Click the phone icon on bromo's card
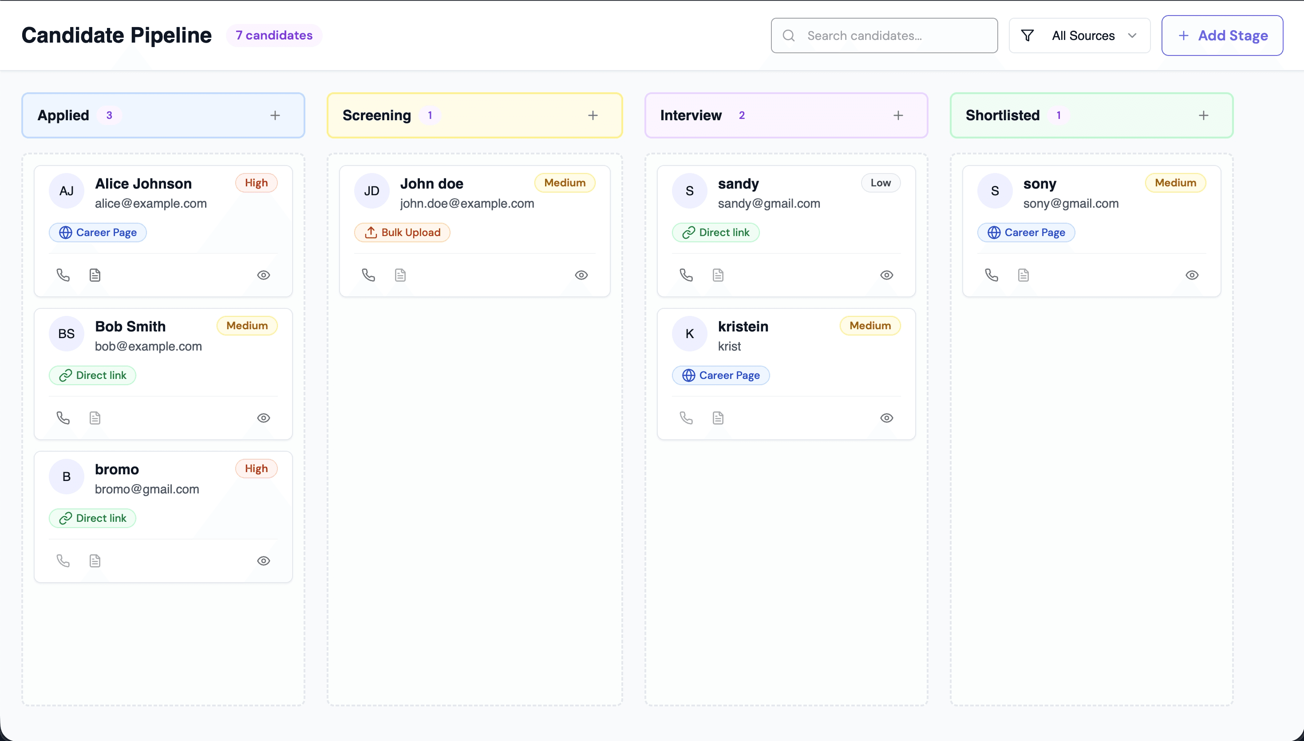The image size is (1304, 741). [63, 560]
